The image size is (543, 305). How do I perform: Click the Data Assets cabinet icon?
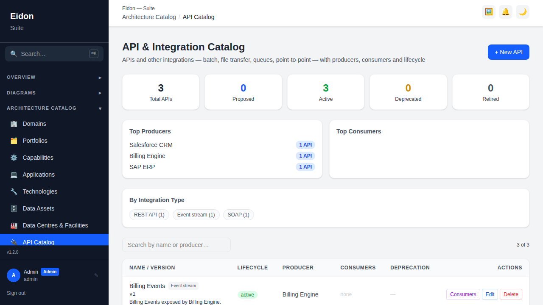pos(14,208)
